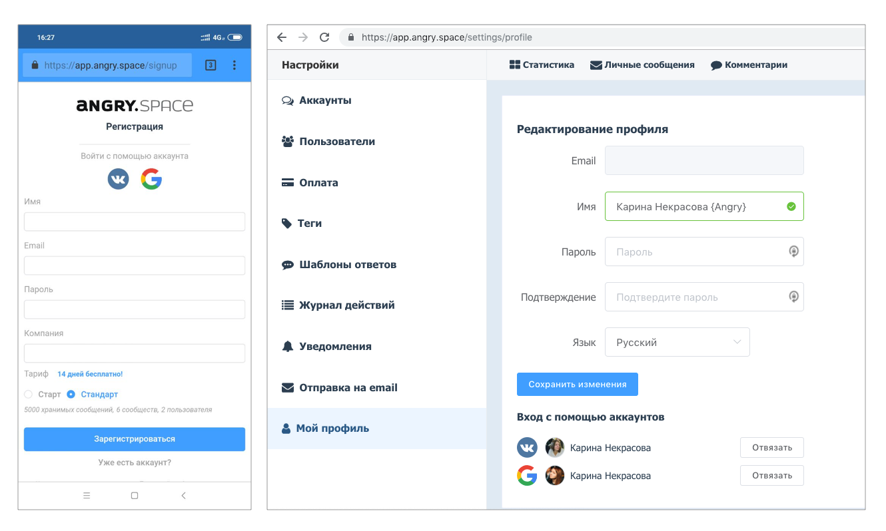Click the Личные сообщения envelope icon
886x531 pixels.
596,65
